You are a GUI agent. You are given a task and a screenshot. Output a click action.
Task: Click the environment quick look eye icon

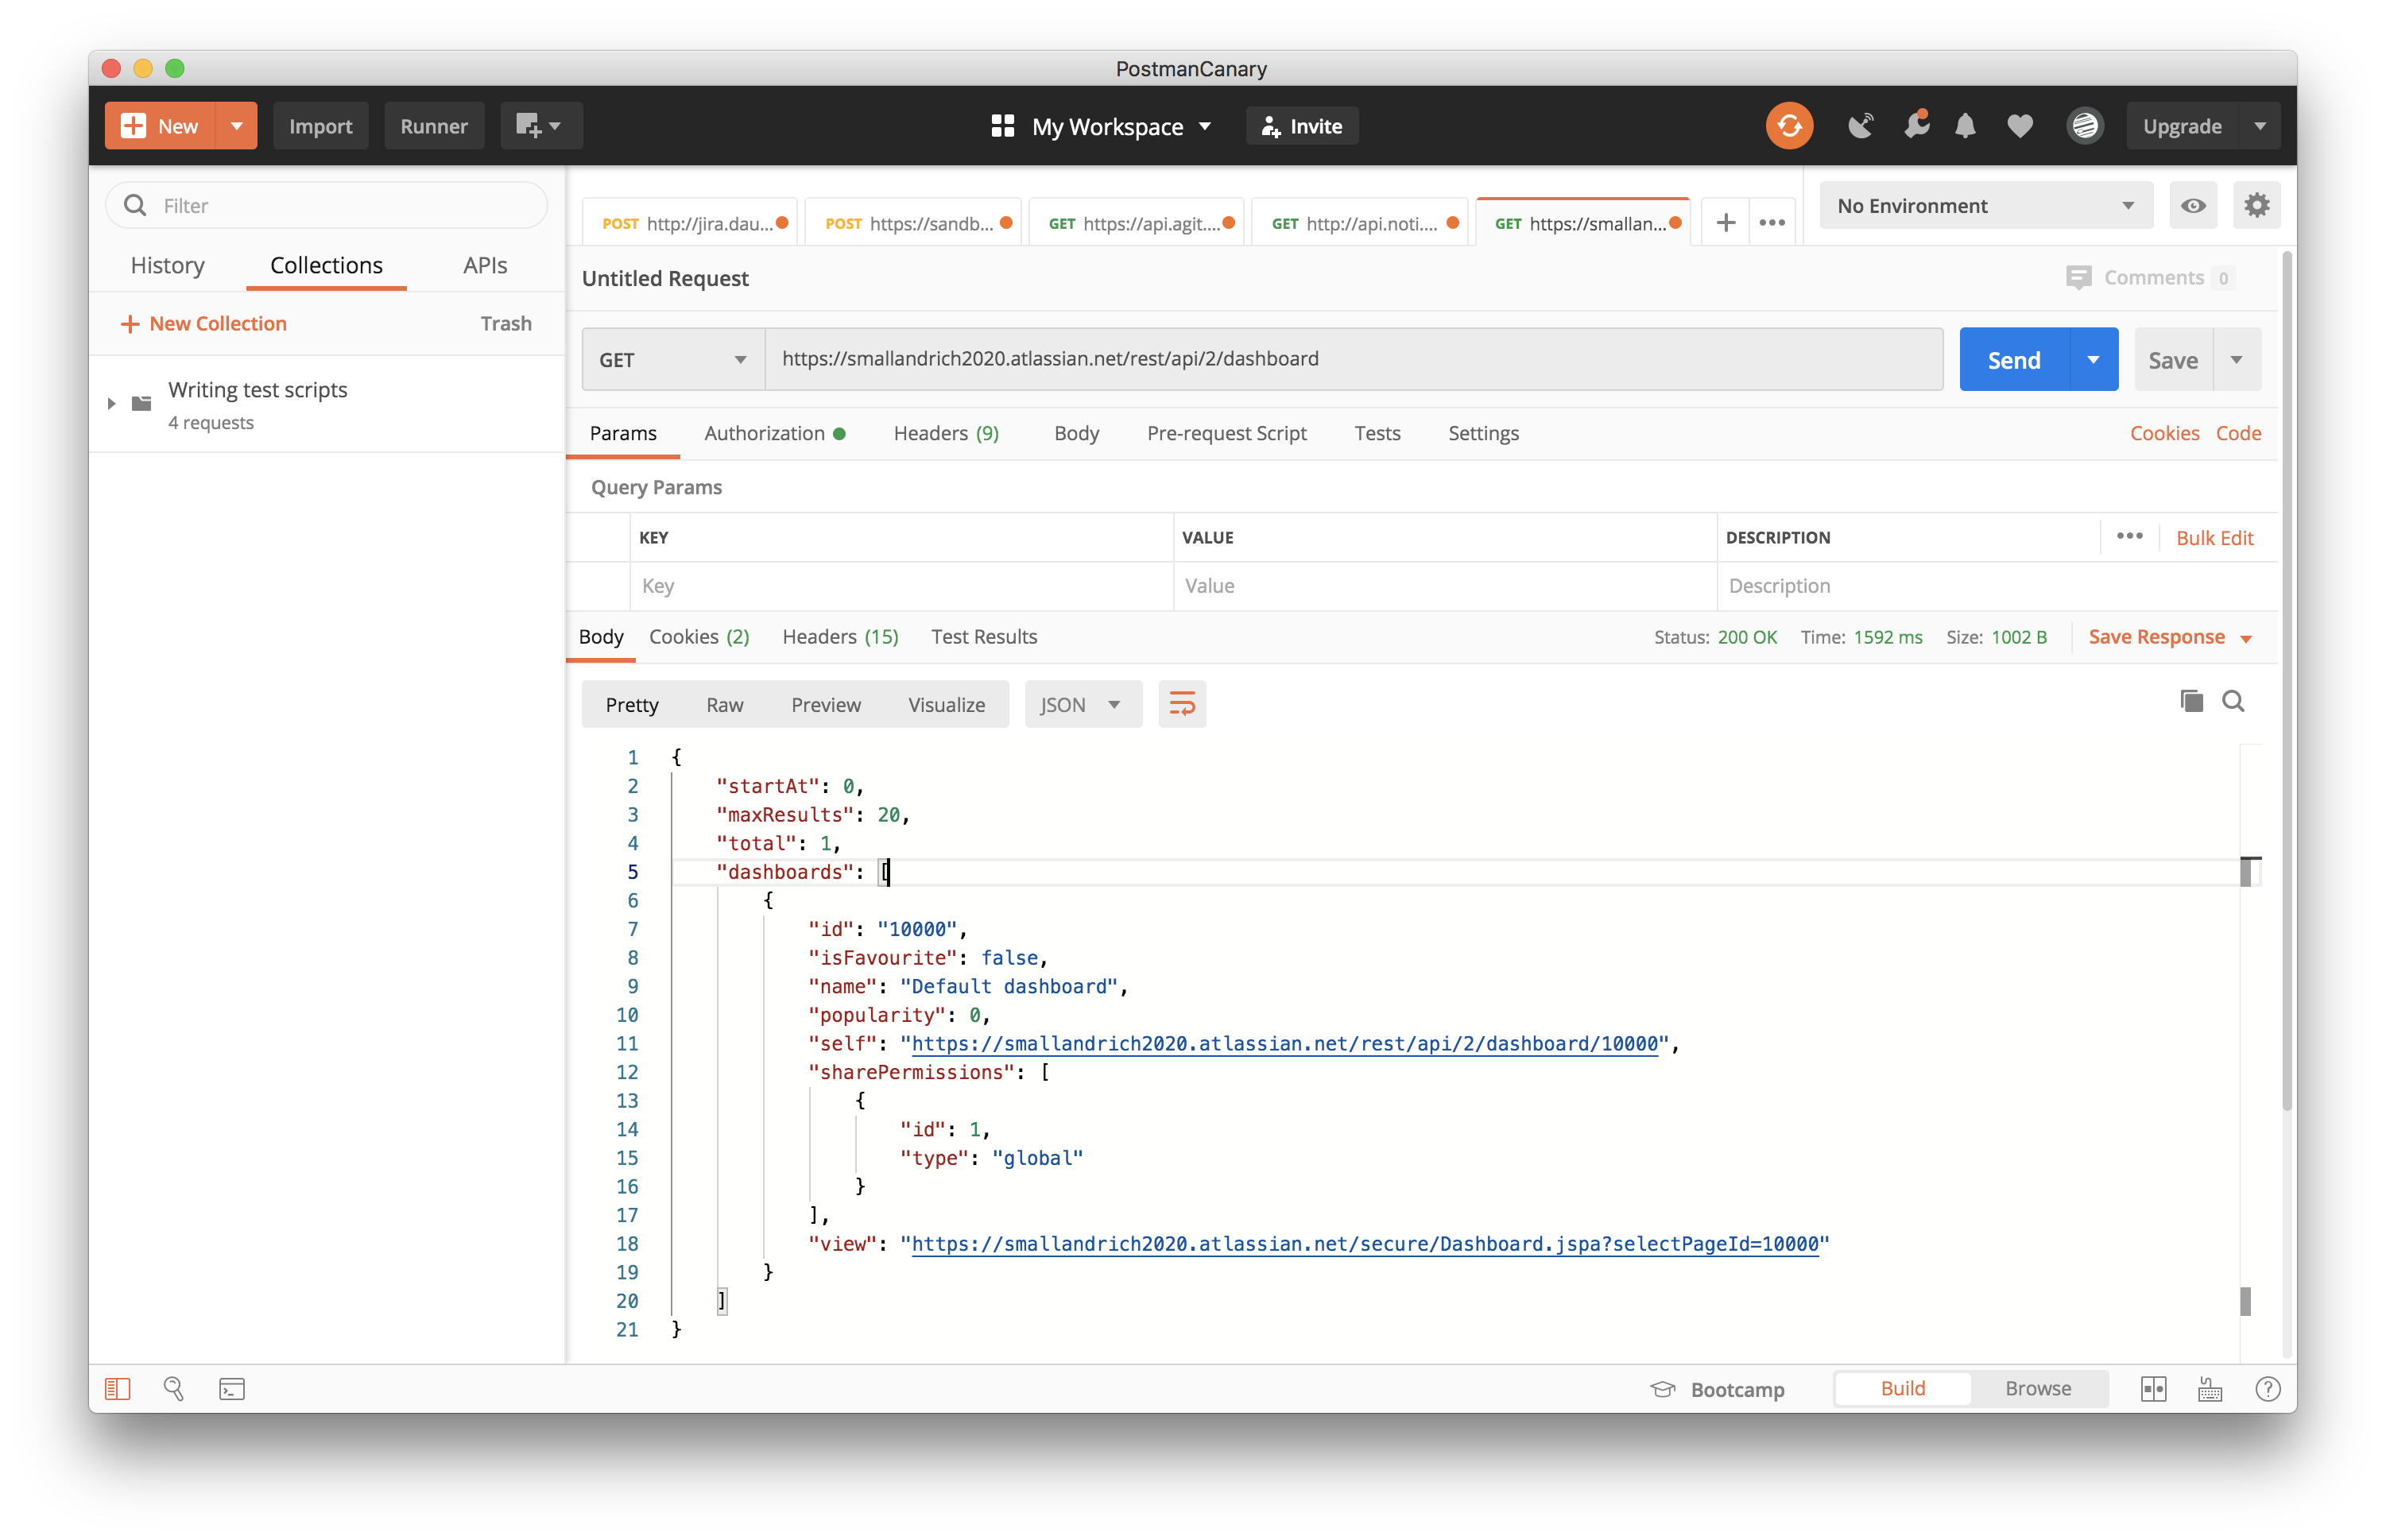(x=2193, y=206)
